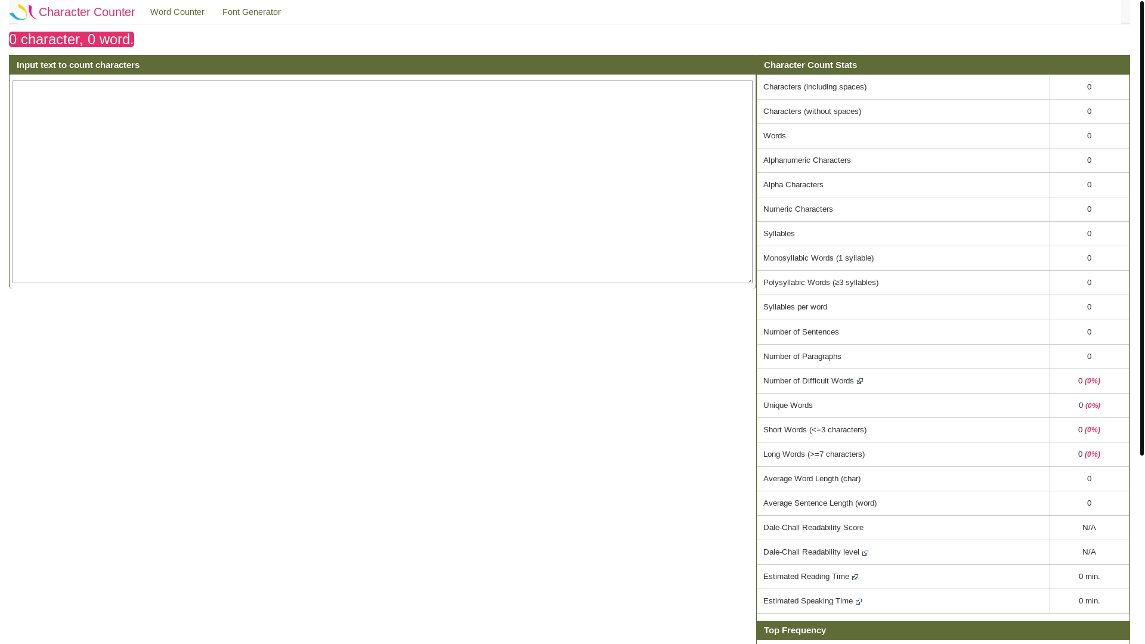Open the Font Generator page
Image resolution: width=1145 pixels, height=644 pixels.
click(x=252, y=12)
